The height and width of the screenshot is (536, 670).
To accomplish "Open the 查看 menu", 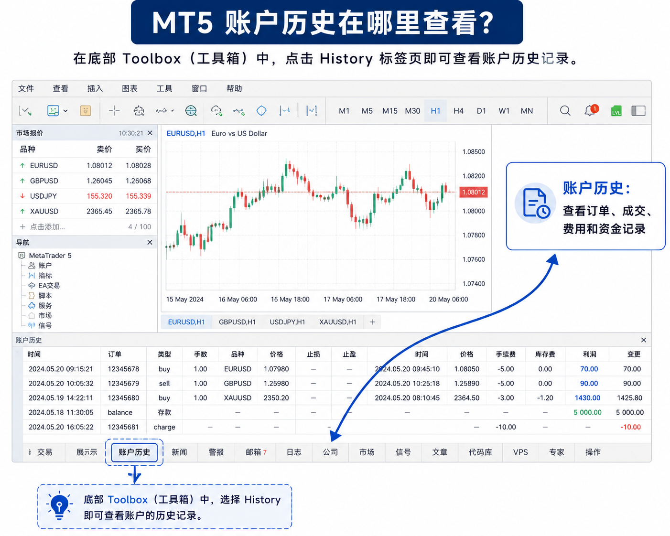I will coord(61,88).
